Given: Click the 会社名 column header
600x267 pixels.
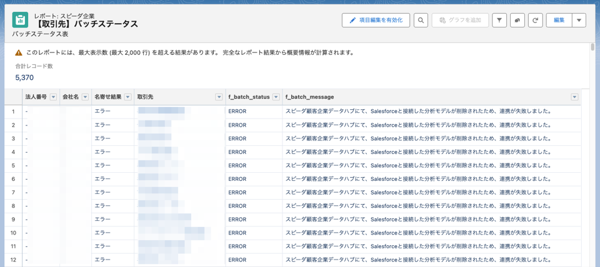Looking at the screenshot, I should coord(76,97).
